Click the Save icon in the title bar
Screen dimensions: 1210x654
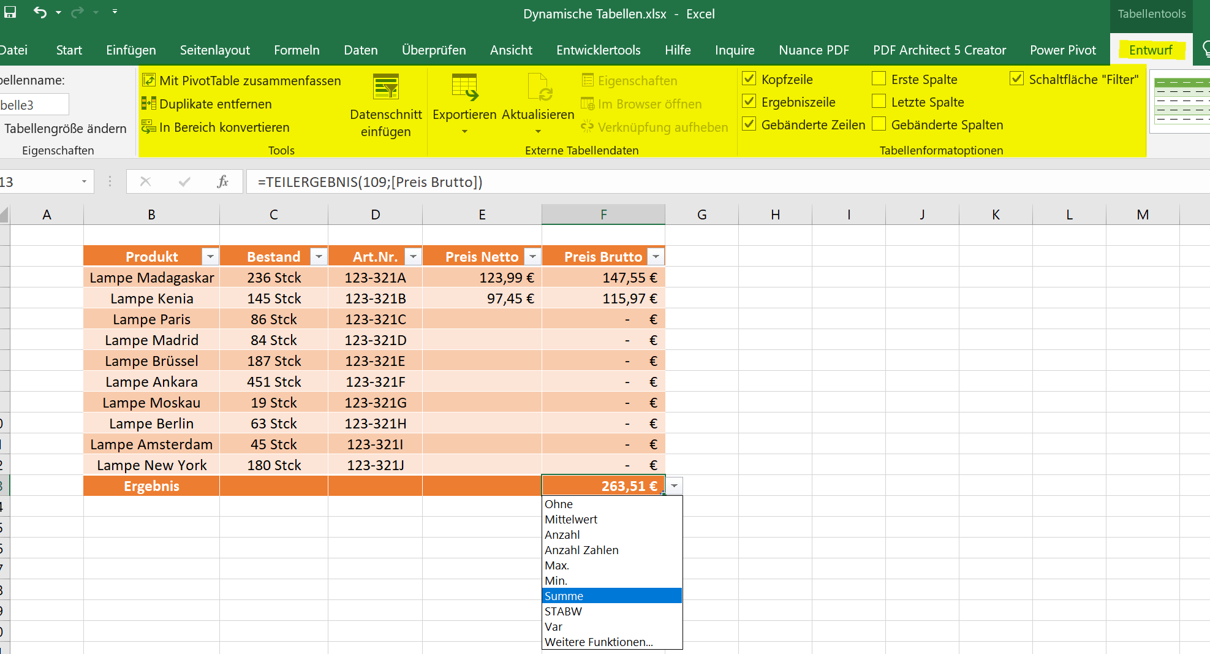[x=10, y=12]
